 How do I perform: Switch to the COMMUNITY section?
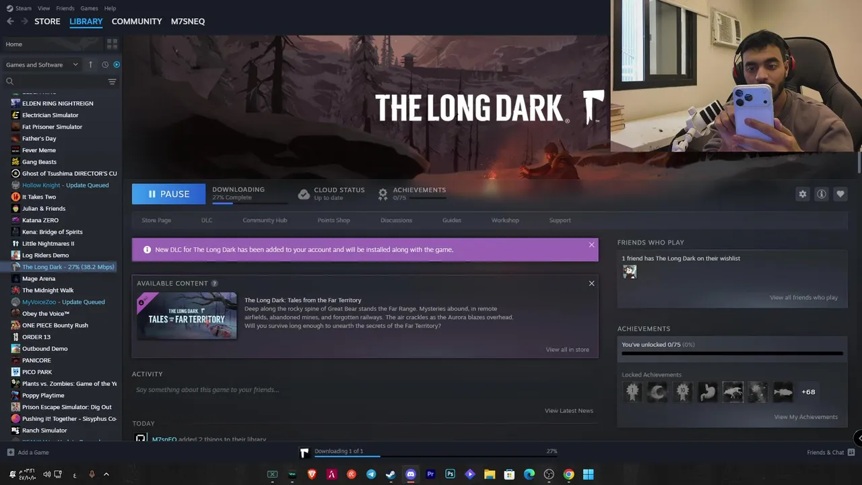pos(137,22)
